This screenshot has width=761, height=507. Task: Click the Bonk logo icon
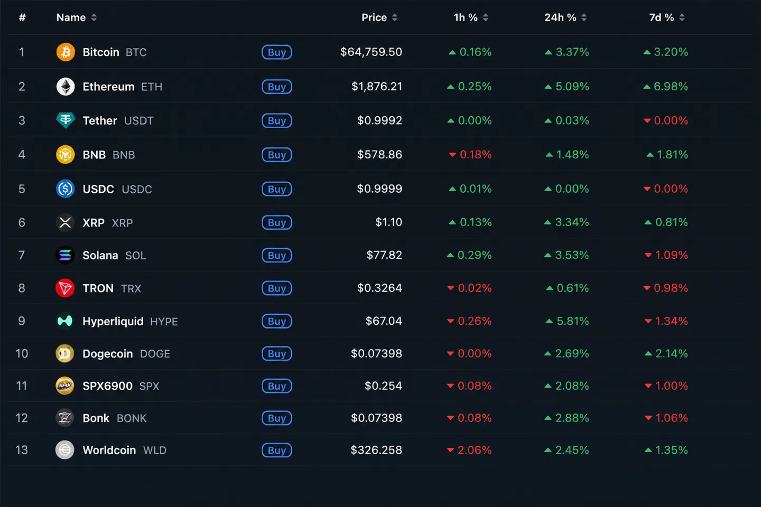coord(66,418)
